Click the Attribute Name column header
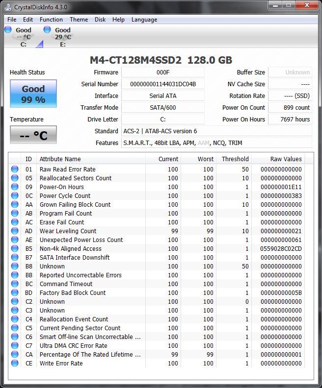This screenshot has height=388, width=322. tap(60, 159)
